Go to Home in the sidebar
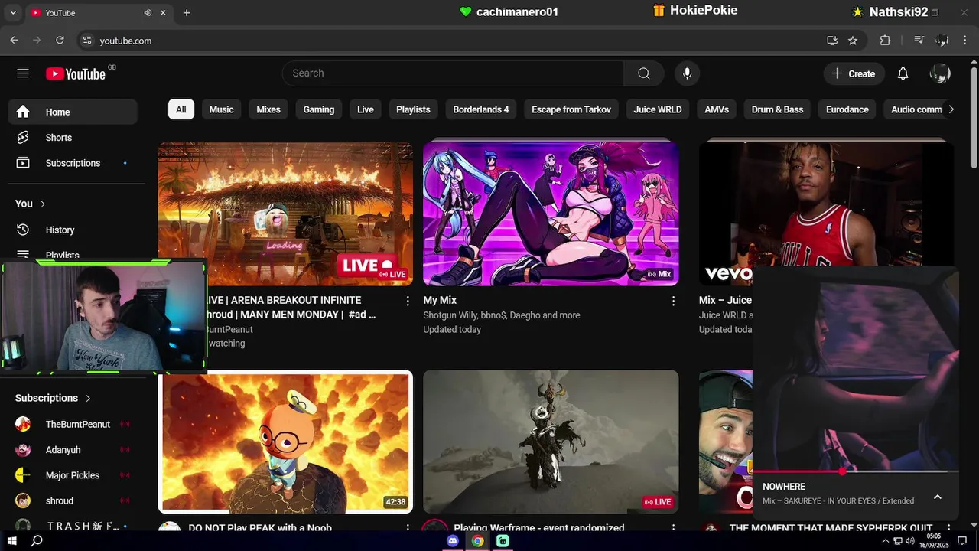This screenshot has height=551, width=979. [73, 112]
